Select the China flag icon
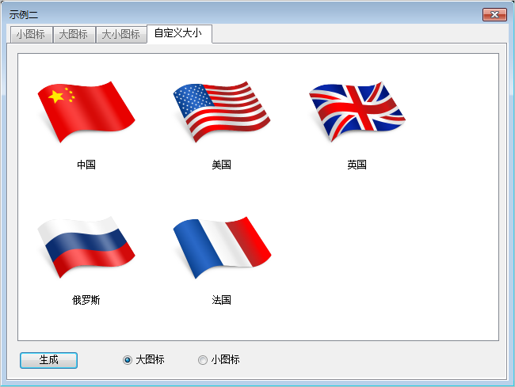This screenshot has height=387, width=515. 86,112
